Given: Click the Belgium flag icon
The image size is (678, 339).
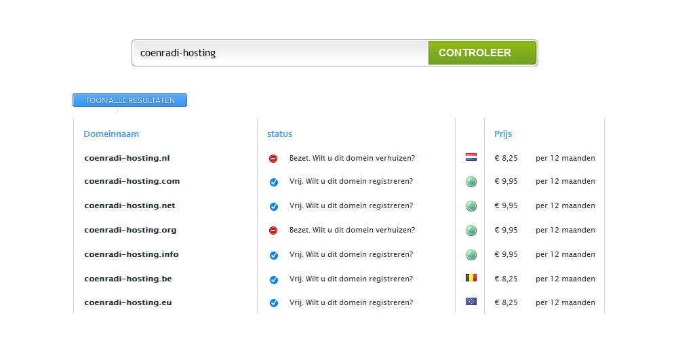Looking at the screenshot, I should click(x=471, y=277).
